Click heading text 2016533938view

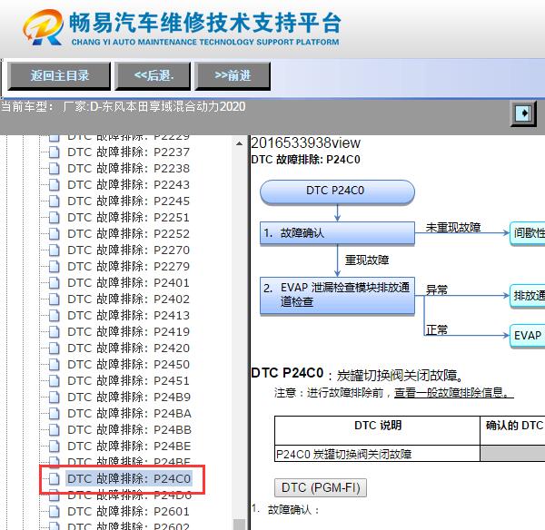[x=305, y=142]
